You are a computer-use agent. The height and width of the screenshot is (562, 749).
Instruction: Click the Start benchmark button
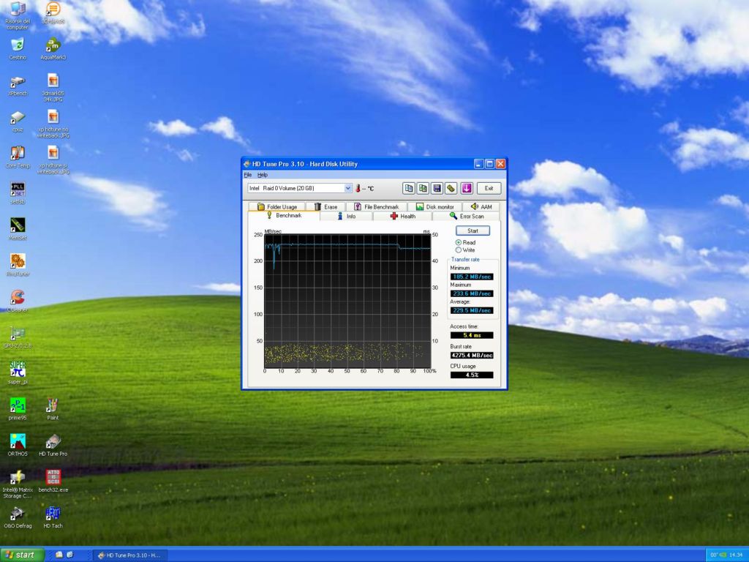coord(473,231)
